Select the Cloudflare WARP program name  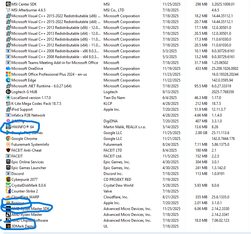click(25, 197)
